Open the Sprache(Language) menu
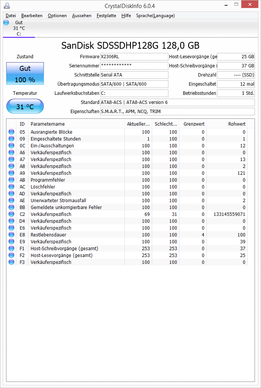 [x=156, y=16]
